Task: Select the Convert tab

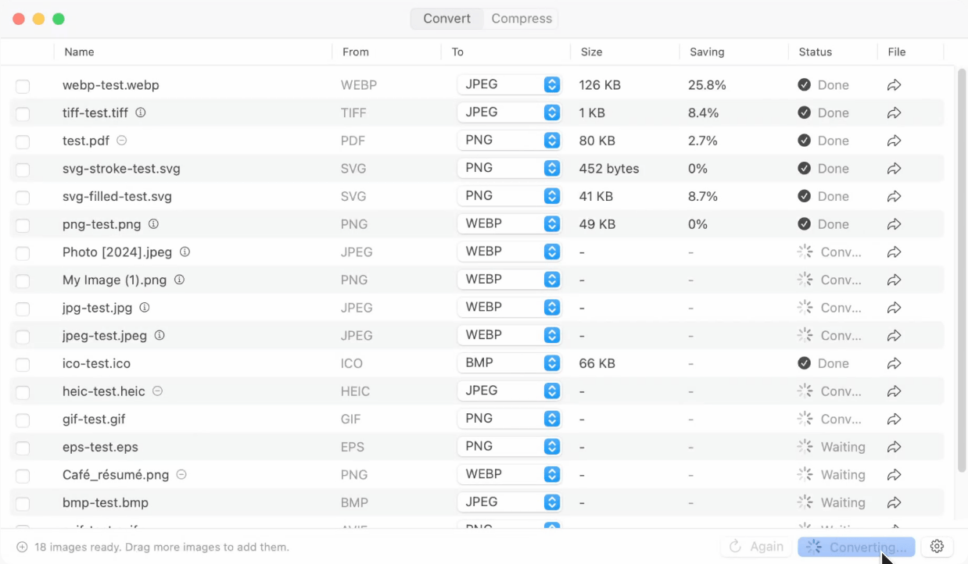Action: (x=446, y=19)
